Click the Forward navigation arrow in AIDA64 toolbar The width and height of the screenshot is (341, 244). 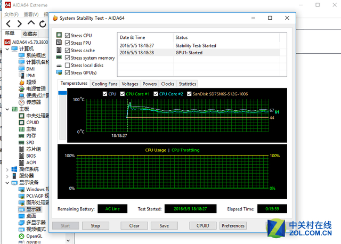tap(19, 23)
